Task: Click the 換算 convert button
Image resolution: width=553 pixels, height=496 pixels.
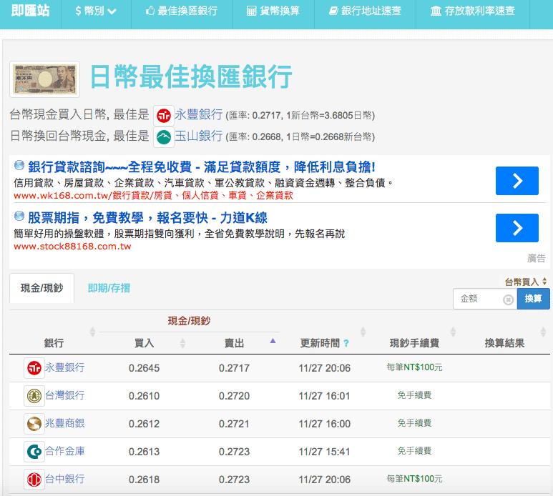Action: [533, 299]
